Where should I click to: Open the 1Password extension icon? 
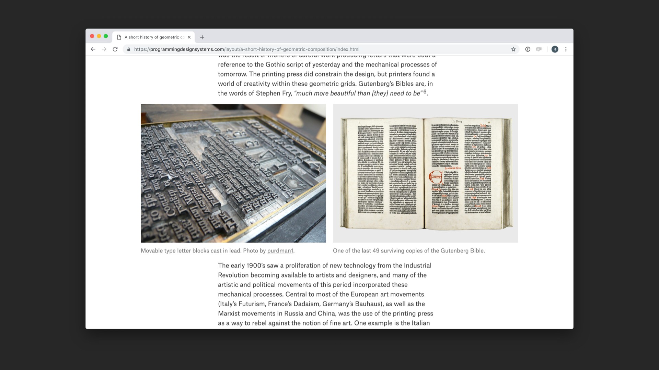528,49
